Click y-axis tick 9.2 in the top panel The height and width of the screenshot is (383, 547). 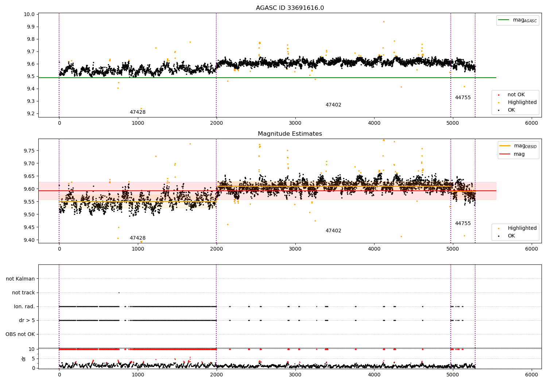31,114
